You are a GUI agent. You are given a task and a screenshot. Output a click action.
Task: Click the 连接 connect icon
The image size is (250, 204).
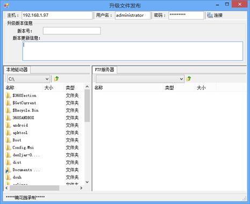210,15
